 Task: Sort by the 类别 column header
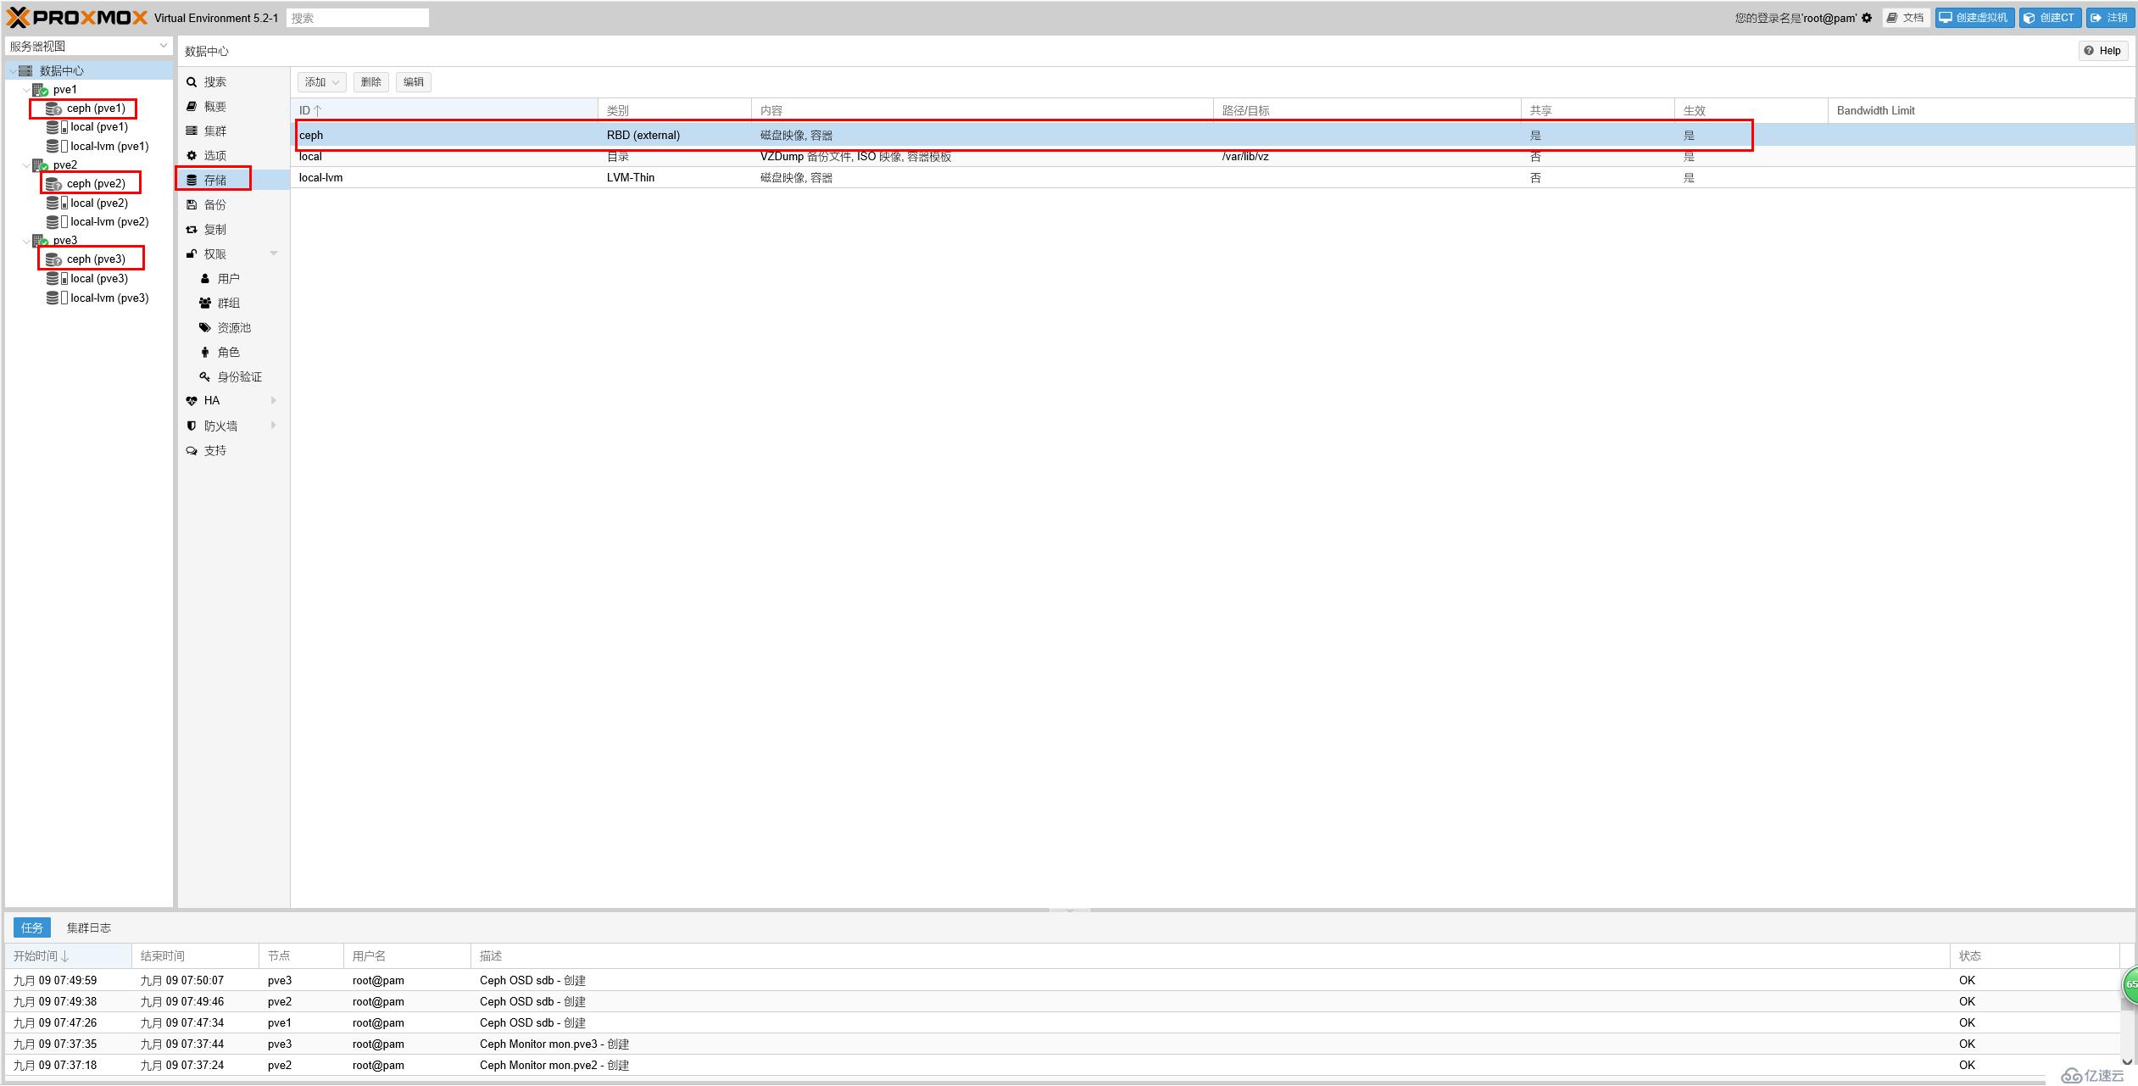(675, 110)
